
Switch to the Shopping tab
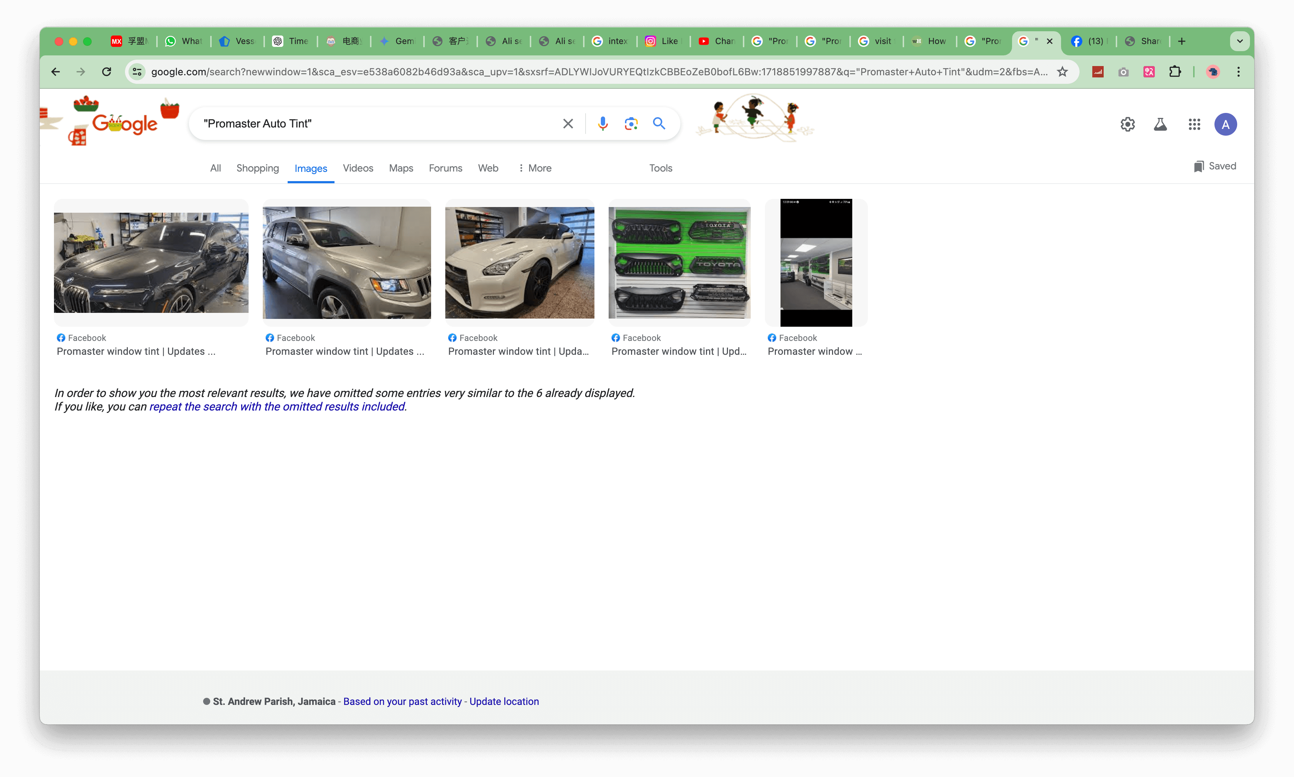click(257, 168)
